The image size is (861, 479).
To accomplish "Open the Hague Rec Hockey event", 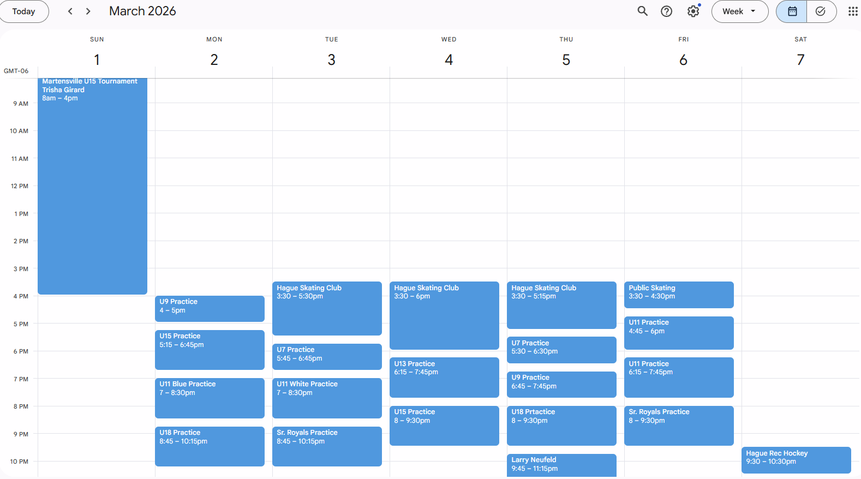I will tap(796, 459).
